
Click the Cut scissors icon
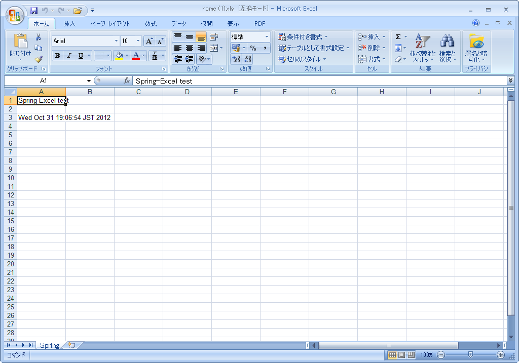pyautogui.click(x=38, y=37)
